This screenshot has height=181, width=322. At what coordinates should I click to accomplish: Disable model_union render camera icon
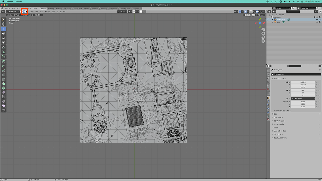pyautogui.click(x=319, y=20)
